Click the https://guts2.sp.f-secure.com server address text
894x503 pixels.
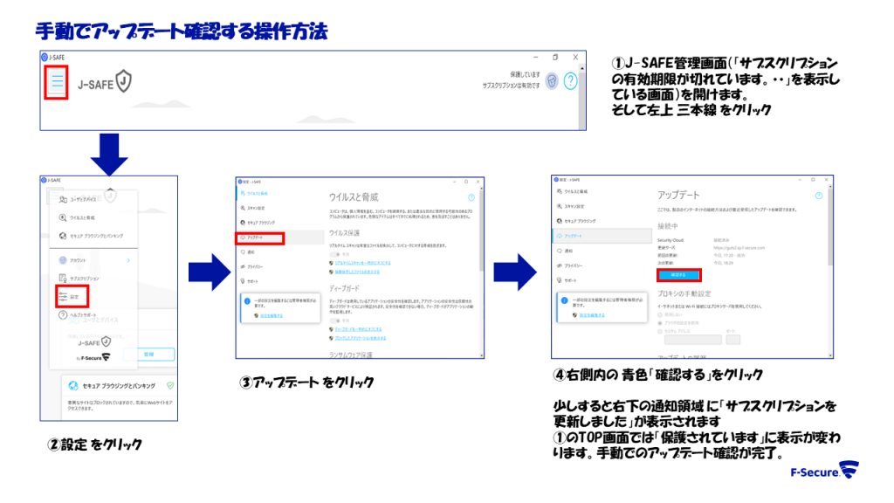coord(739,248)
